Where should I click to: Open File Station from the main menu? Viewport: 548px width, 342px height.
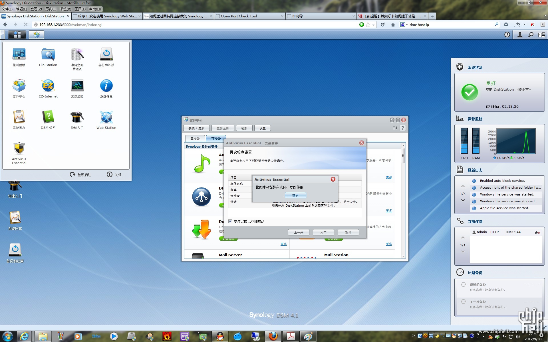point(48,57)
